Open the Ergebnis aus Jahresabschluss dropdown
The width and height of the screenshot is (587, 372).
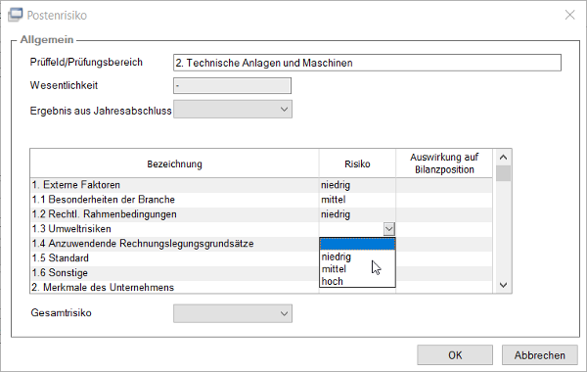[x=233, y=110]
